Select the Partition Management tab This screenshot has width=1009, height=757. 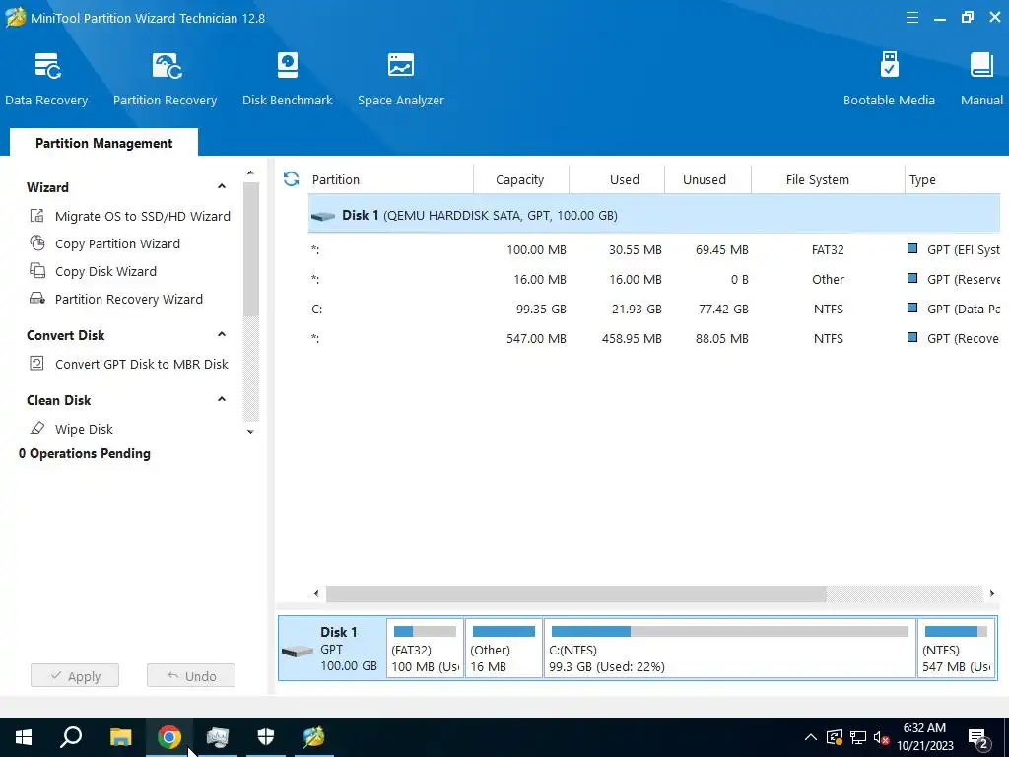pyautogui.click(x=103, y=143)
